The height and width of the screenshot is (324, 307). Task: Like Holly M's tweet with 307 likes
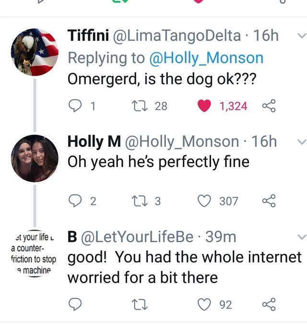(x=205, y=201)
